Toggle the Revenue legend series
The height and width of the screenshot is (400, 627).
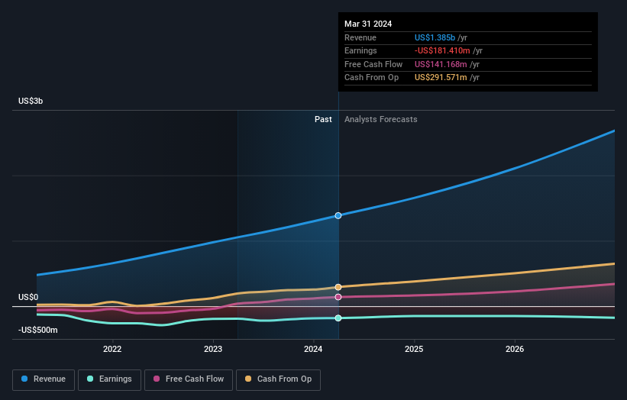[x=44, y=379]
